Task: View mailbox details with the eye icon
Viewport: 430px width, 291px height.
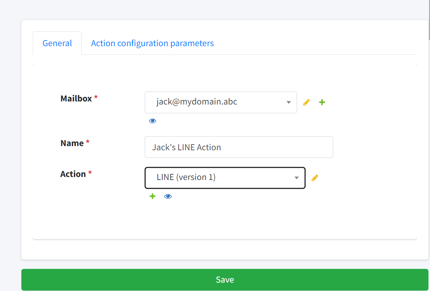Action: point(152,121)
